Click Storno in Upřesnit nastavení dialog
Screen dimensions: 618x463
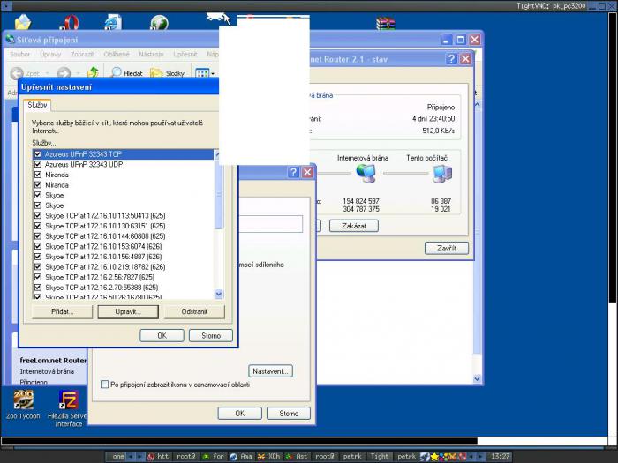(211, 336)
